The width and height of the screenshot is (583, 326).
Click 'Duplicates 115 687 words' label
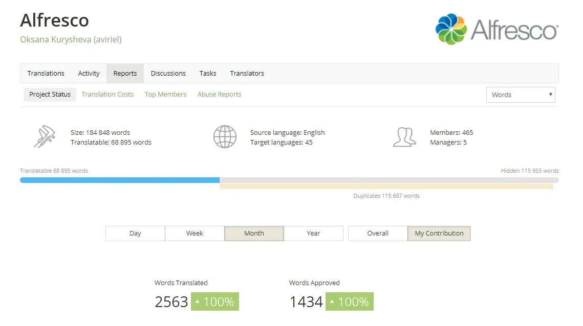pyautogui.click(x=386, y=196)
